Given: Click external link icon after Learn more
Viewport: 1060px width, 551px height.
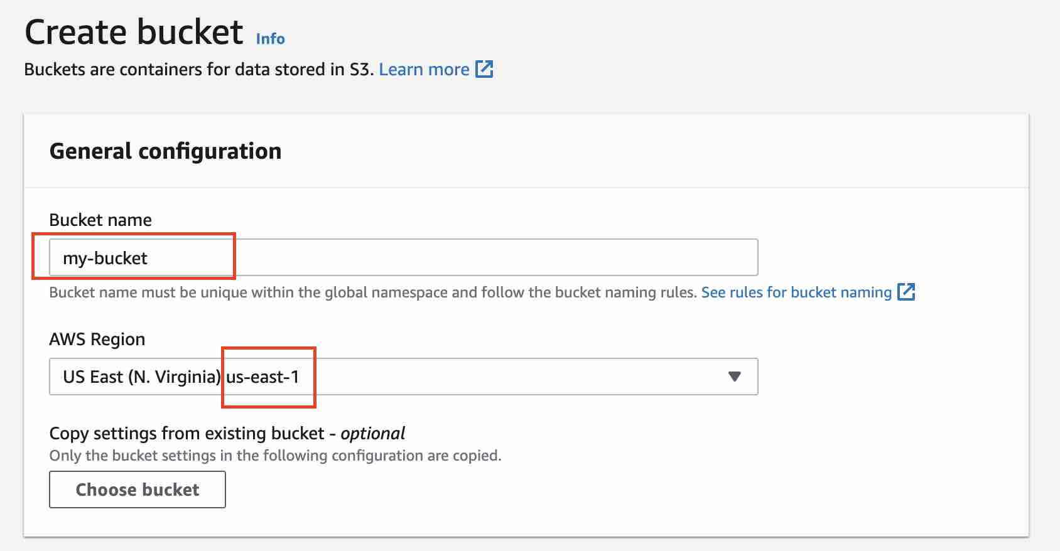Looking at the screenshot, I should 484,69.
